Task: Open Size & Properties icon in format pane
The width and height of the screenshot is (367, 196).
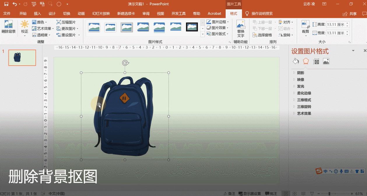Action: (x=316, y=61)
